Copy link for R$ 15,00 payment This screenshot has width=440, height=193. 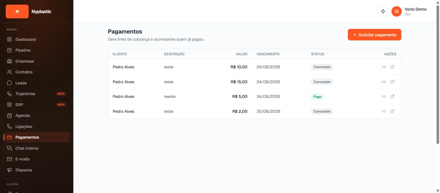click(x=384, y=82)
